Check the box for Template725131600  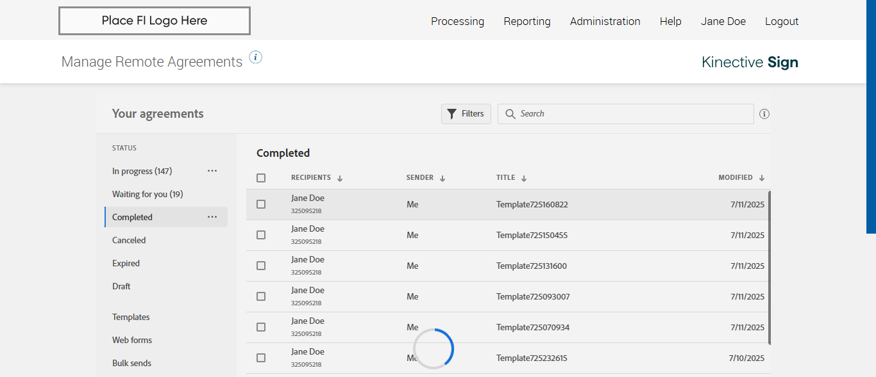click(261, 266)
